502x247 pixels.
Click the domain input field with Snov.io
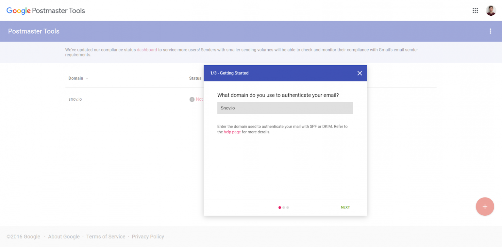tap(285, 108)
